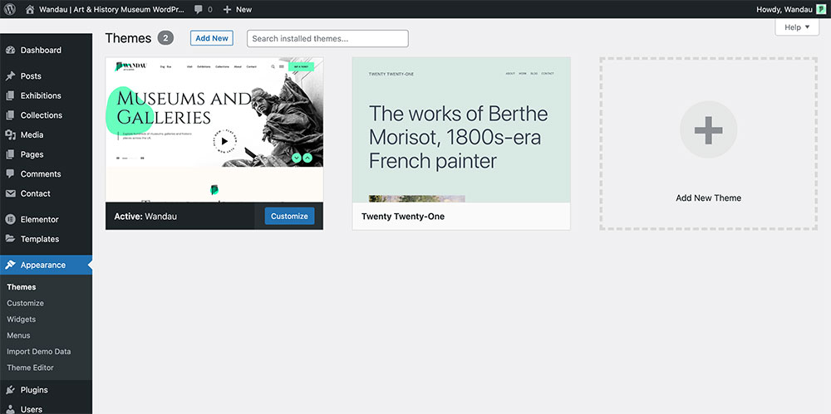Open Import Demo Data page
The height and width of the screenshot is (414, 831).
(x=39, y=352)
